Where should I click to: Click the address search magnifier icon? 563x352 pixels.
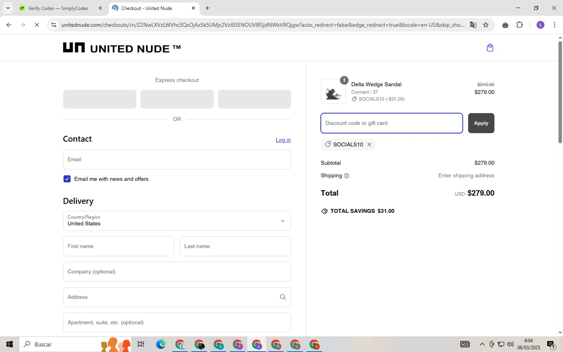[x=283, y=297]
